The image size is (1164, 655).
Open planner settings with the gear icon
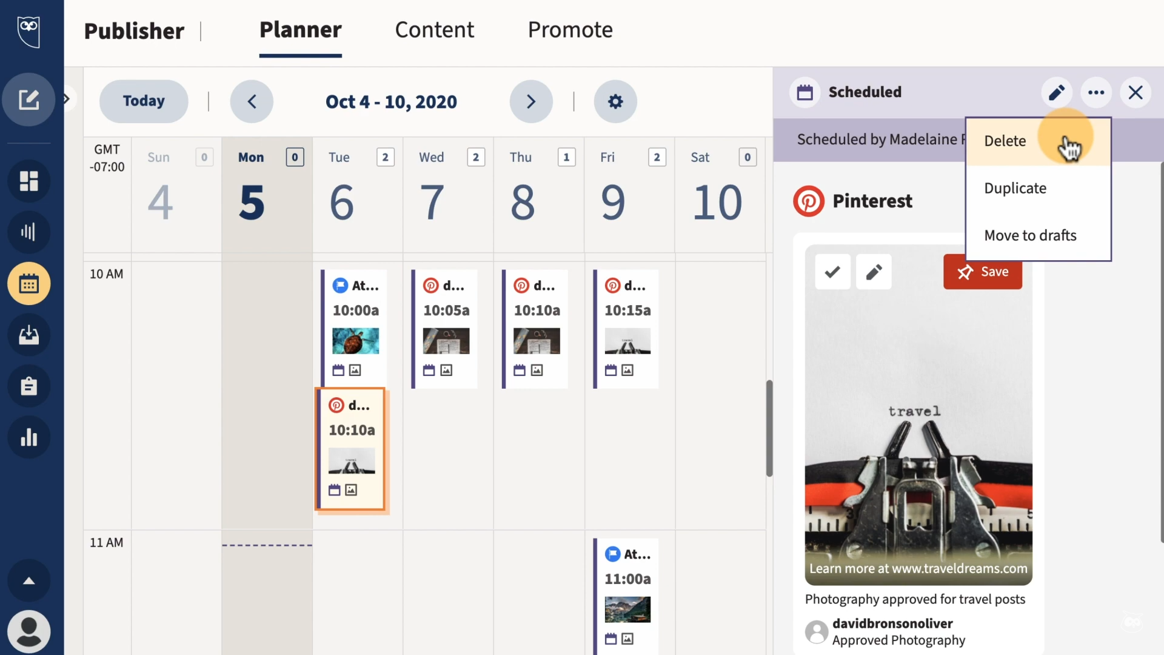click(x=615, y=101)
